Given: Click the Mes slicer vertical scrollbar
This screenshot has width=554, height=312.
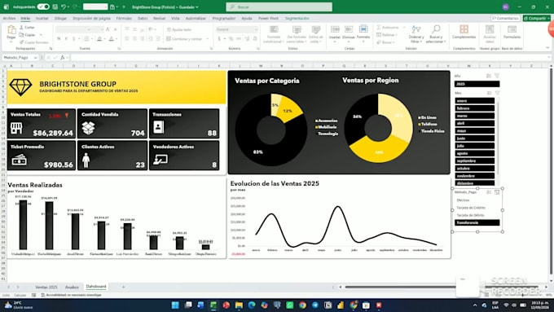Looking at the screenshot, I should 498,138.
